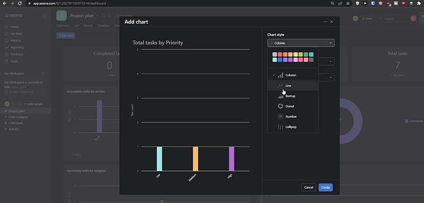Click the Cancel button
Viewport: 424px width, 203px height.
click(x=308, y=187)
